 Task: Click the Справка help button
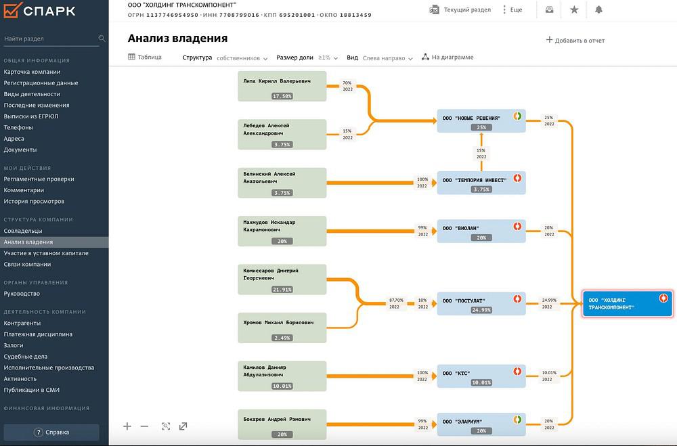point(51,432)
